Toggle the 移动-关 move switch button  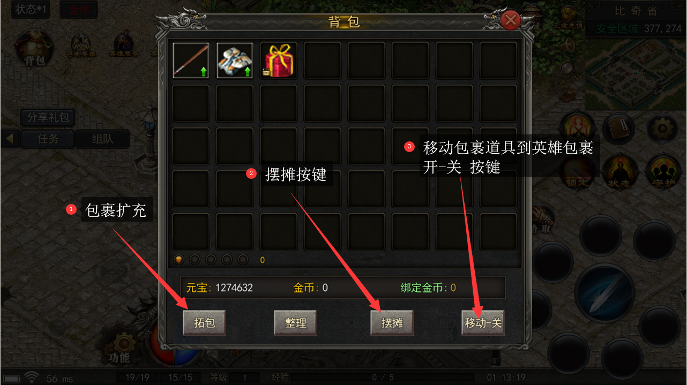tap(483, 323)
